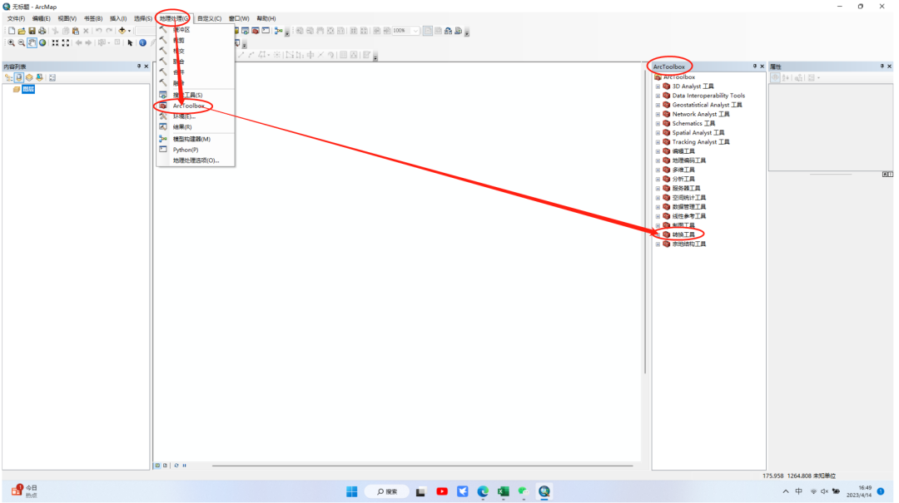This screenshot has width=899, height=503.
Task: Open the 窗口(W) menu
Action: click(239, 18)
